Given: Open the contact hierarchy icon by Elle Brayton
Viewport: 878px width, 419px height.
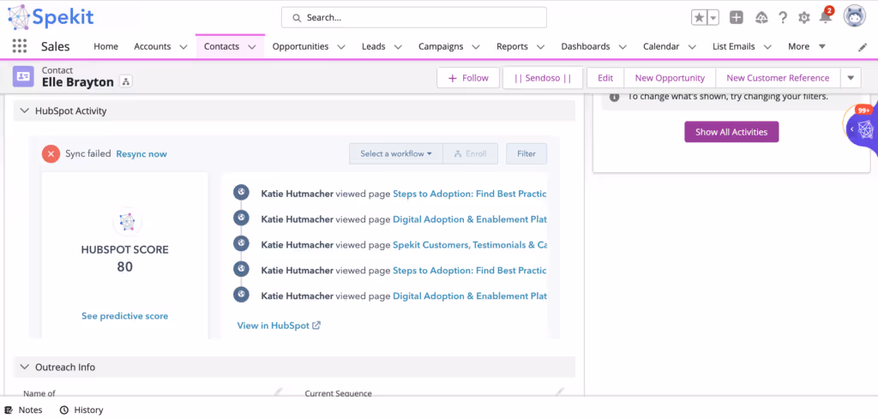Looking at the screenshot, I should [x=126, y=82].
